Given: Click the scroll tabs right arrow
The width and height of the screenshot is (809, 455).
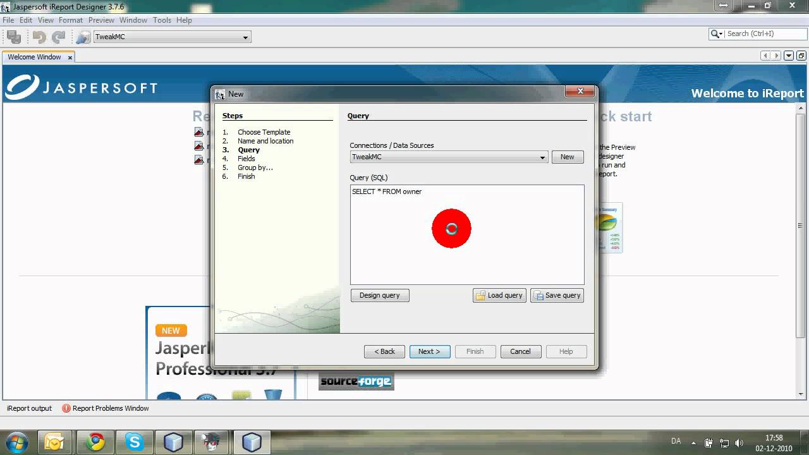Looking at the screenshot, I should click(x=776, y=56).
